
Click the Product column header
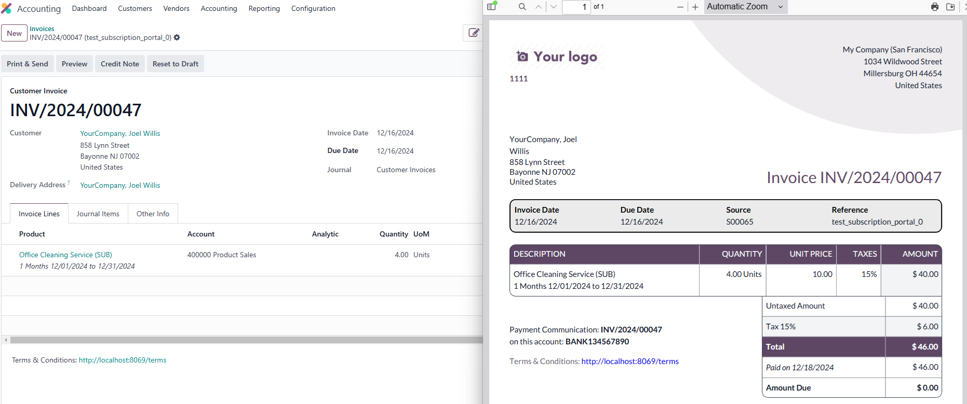coord(32,234)
